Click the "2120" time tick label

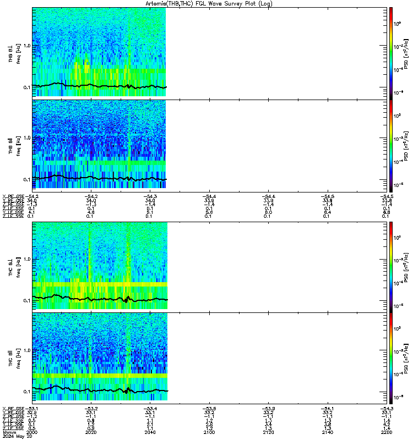[268, 432]
